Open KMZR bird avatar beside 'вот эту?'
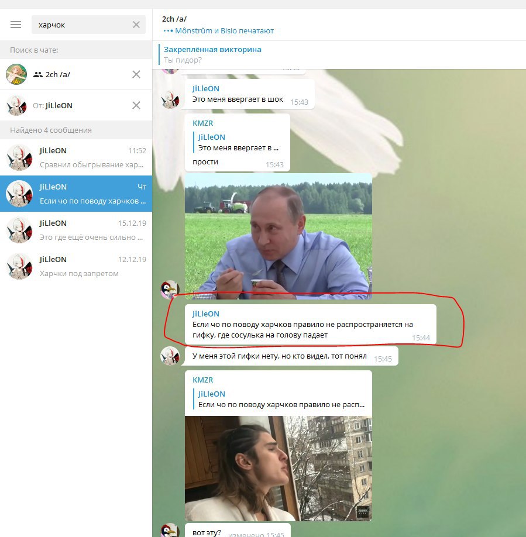 click(x=170, y=530)
